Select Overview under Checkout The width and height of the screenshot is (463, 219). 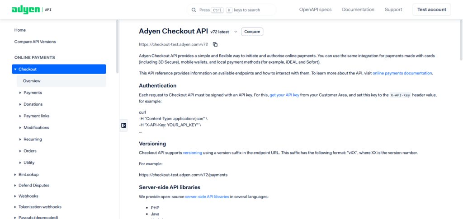61,81
